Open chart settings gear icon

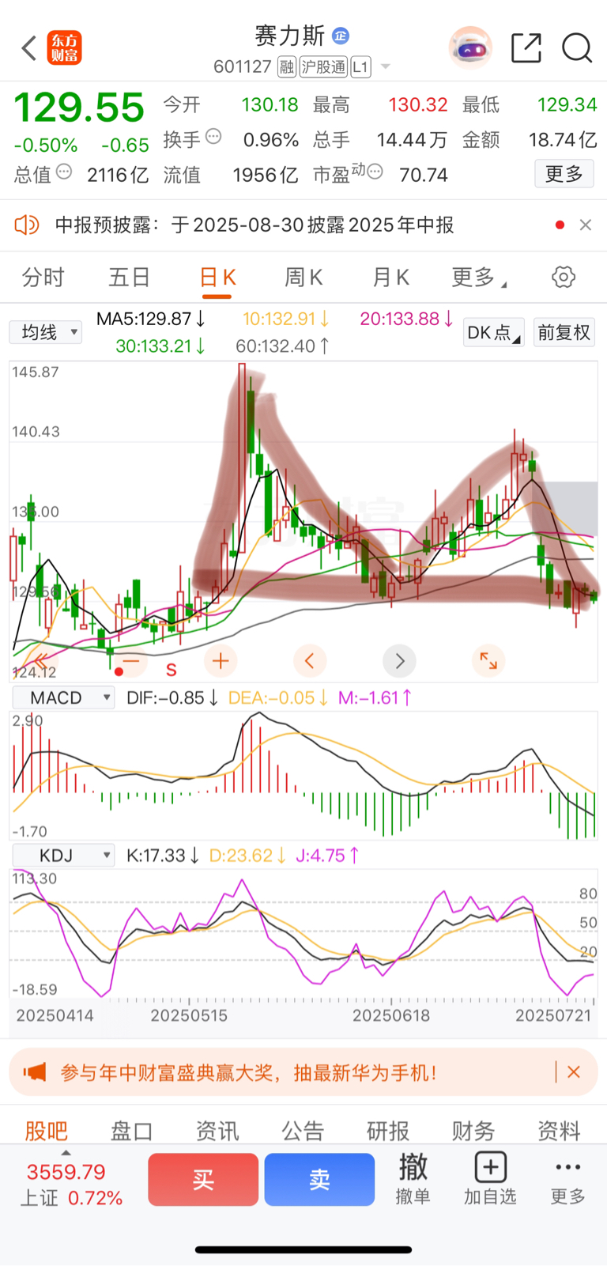564,278
